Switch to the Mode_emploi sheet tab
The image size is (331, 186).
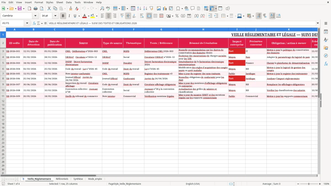95,179
